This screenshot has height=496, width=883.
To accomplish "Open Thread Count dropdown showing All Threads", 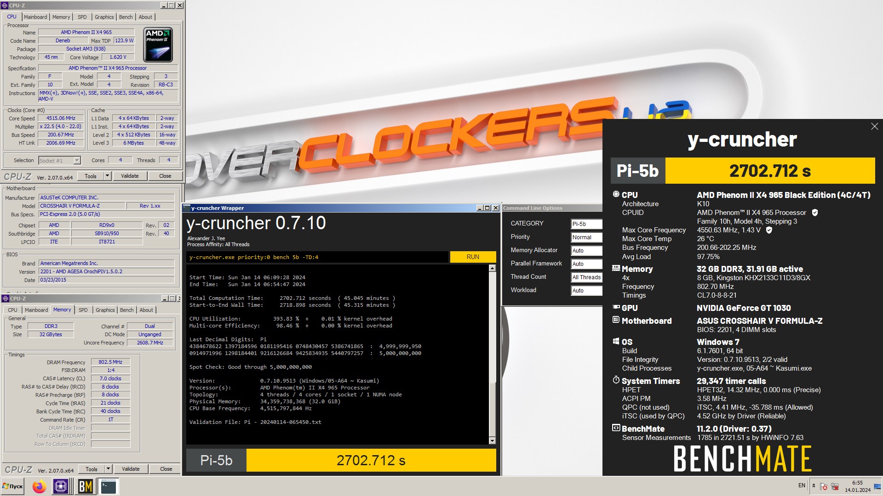I will point(586,277).
